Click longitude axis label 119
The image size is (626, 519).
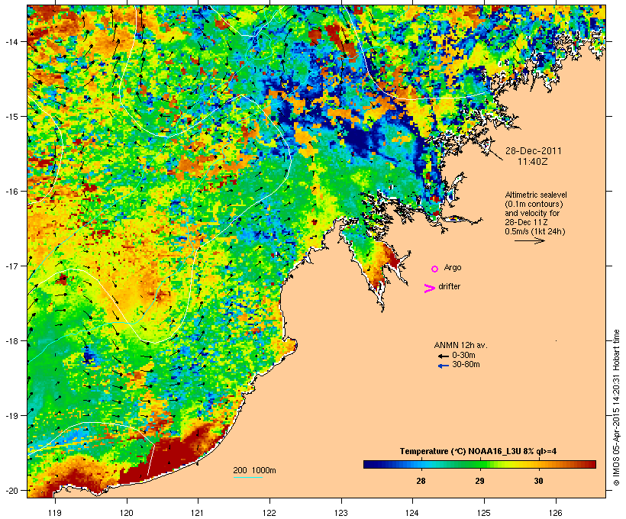pos(55,513)
